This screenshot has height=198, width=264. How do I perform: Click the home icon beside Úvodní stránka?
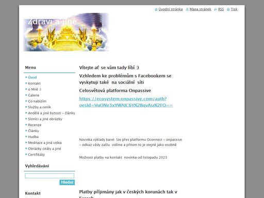tap(156, 9)
